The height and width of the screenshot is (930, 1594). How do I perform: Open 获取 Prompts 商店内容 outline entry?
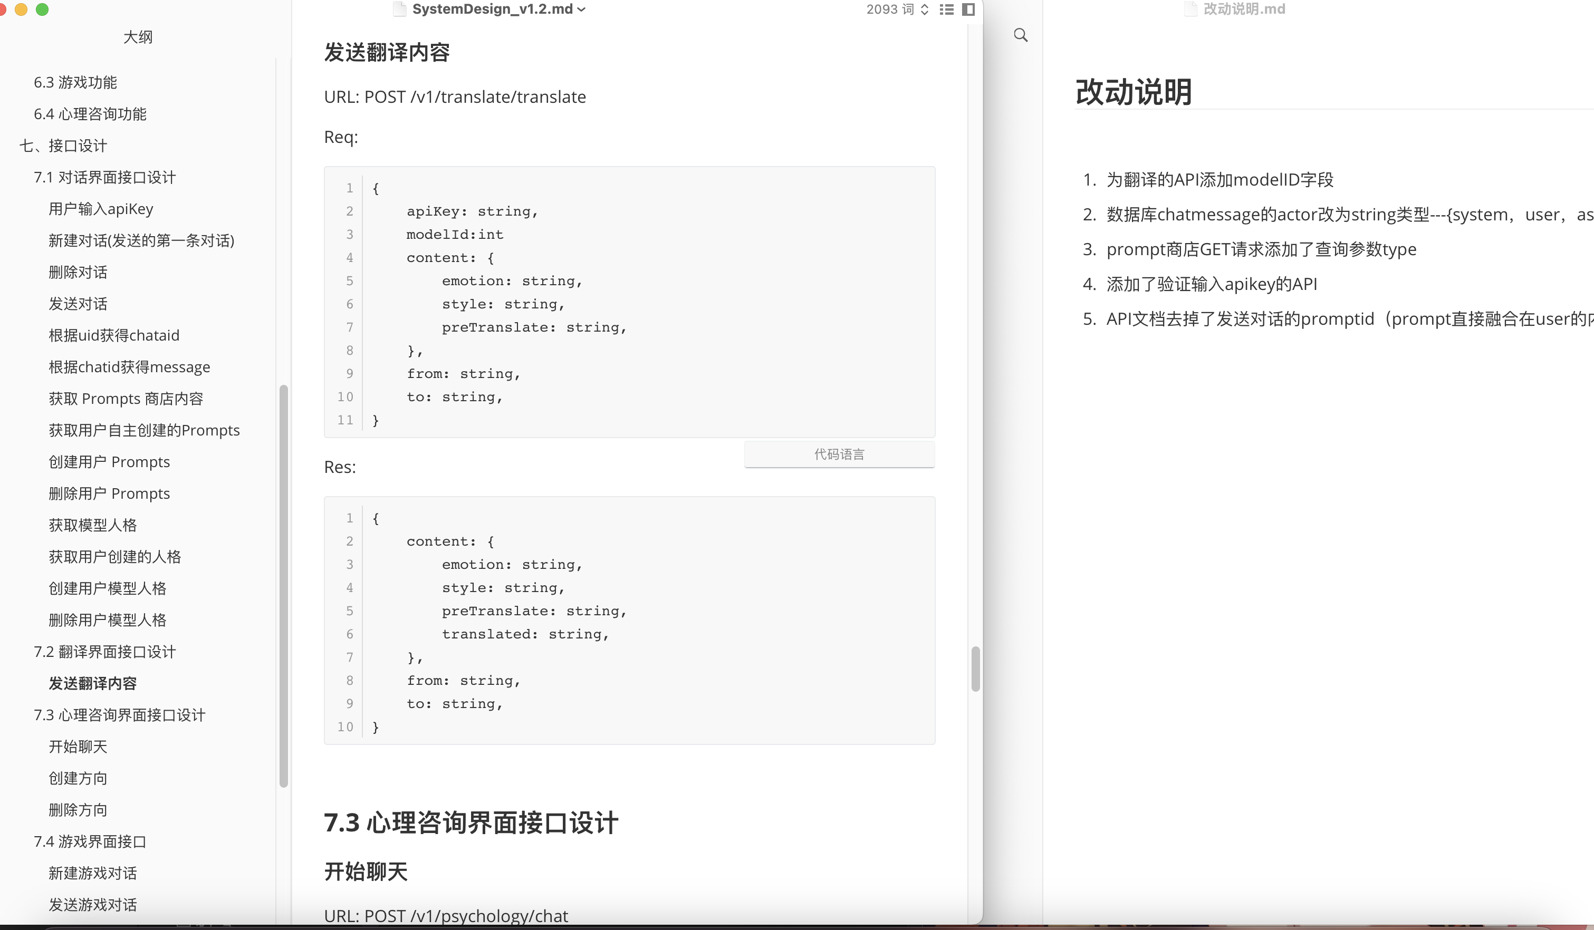coord(126,399)
